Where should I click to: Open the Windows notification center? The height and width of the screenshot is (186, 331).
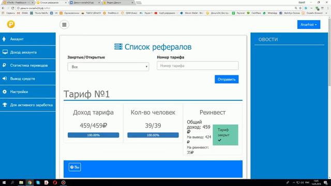point(326,182)
